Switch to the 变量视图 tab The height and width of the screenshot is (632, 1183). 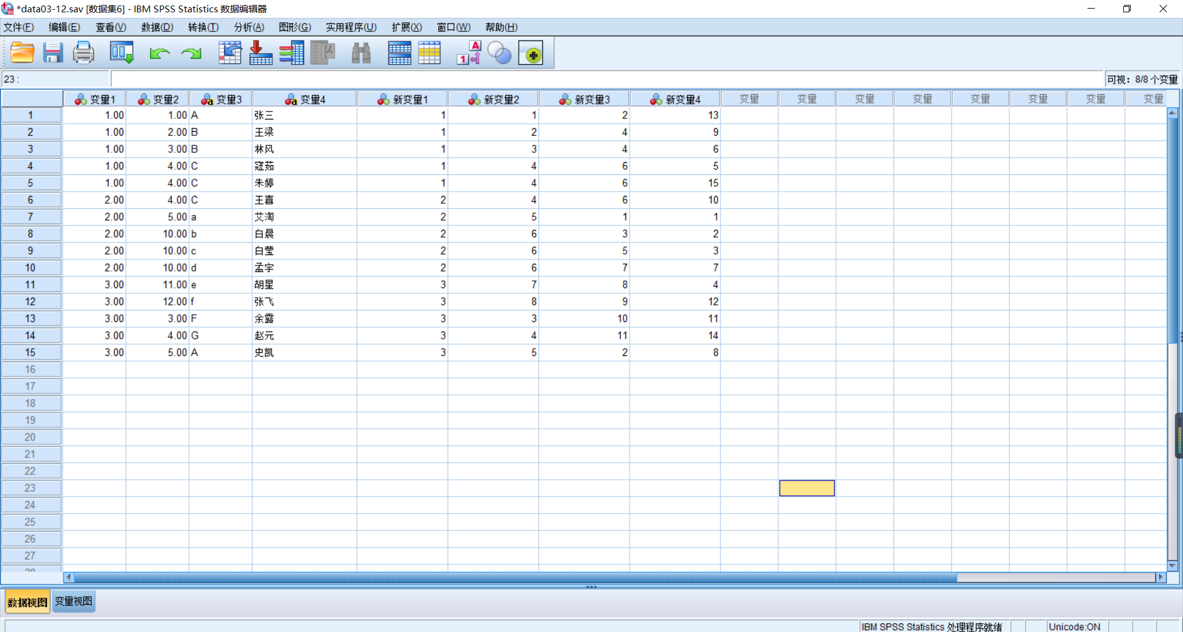[x=73, y=601]
